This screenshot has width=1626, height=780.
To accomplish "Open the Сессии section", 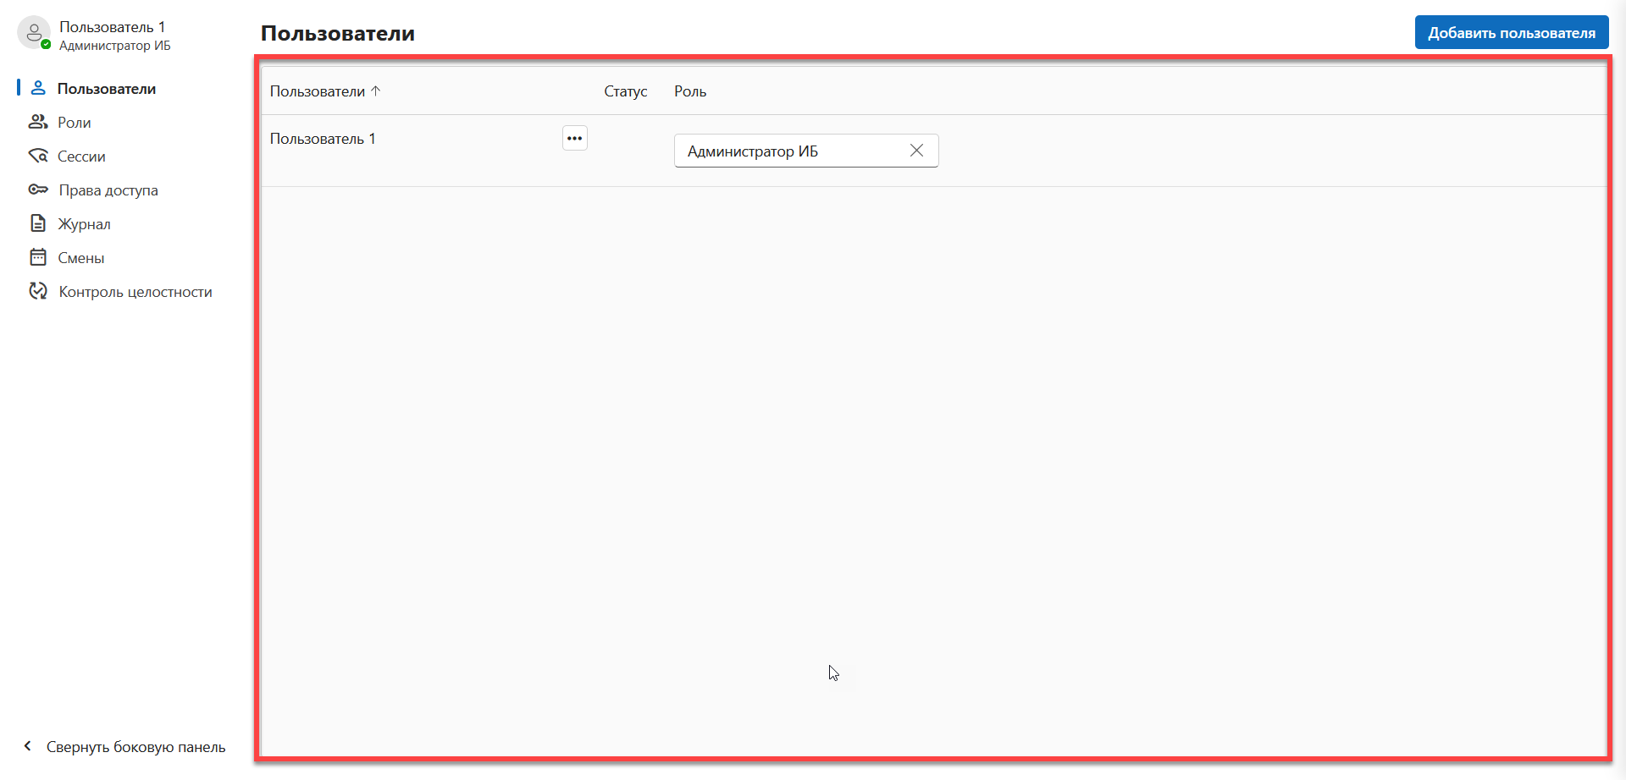I will click(x=81, y=157).
